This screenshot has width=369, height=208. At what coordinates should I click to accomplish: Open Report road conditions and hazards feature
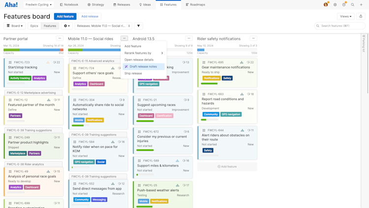(222, 101)
